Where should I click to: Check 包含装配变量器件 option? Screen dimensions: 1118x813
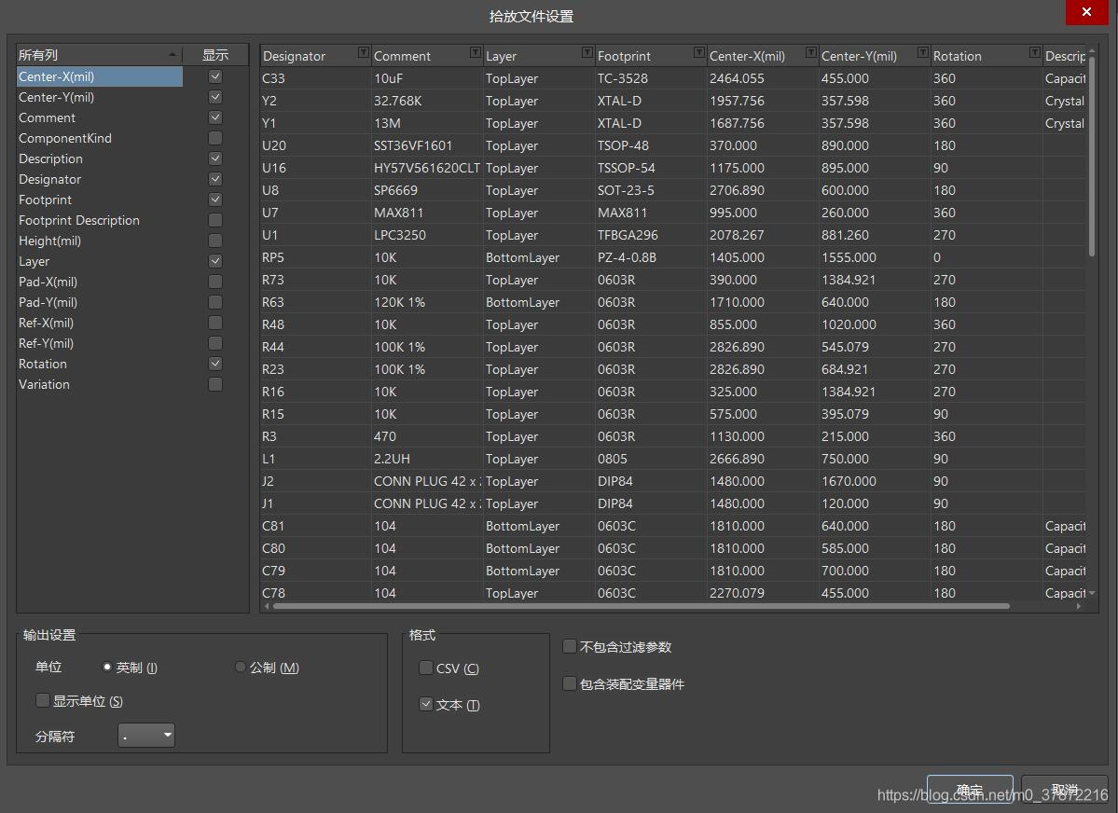[x=569, y=683]
